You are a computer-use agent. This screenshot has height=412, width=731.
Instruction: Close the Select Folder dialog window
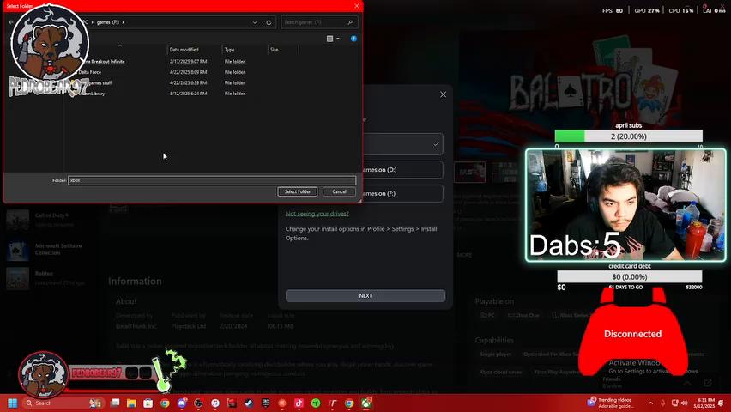(357, 6)
